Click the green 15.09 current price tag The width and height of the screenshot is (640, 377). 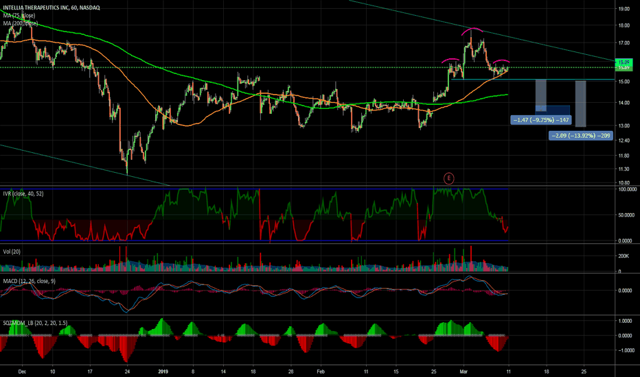point(624,62)
